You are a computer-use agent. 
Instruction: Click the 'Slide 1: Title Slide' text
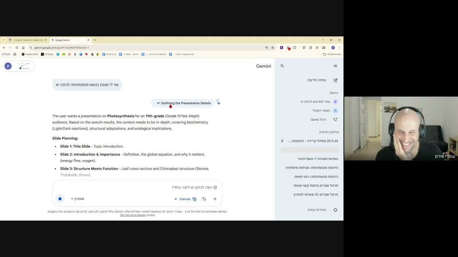(x=75, y=146)
